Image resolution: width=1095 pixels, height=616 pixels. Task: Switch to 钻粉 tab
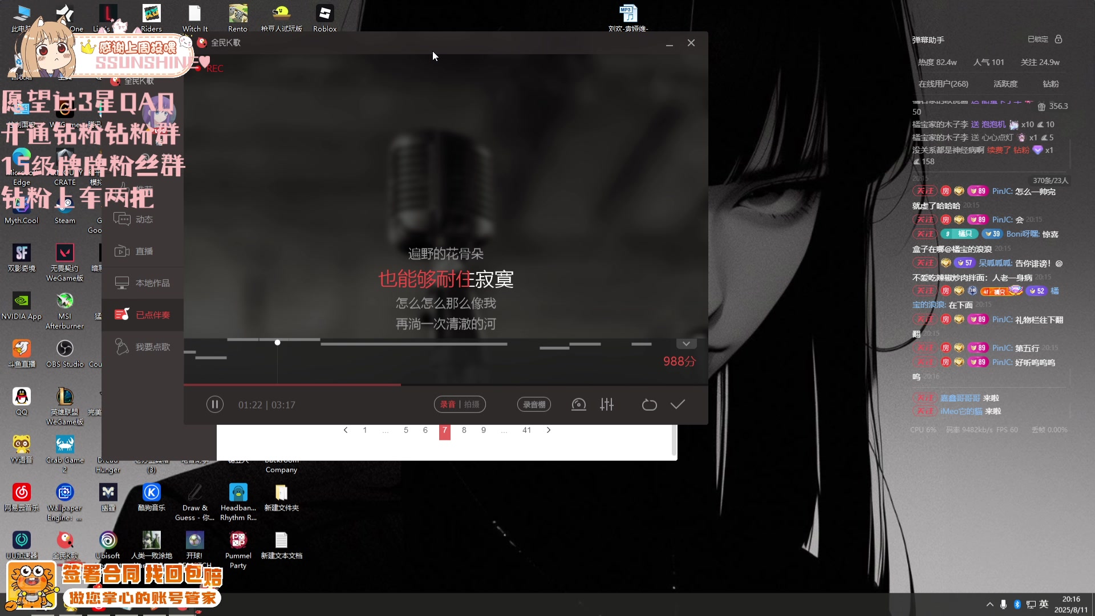coord(1051,84)
